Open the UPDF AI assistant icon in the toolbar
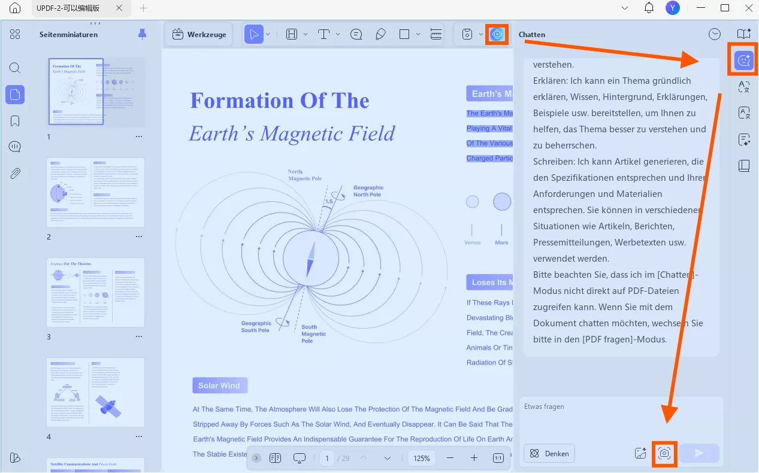The width and height of the screenshot is (759, 473). click(497, 35)
